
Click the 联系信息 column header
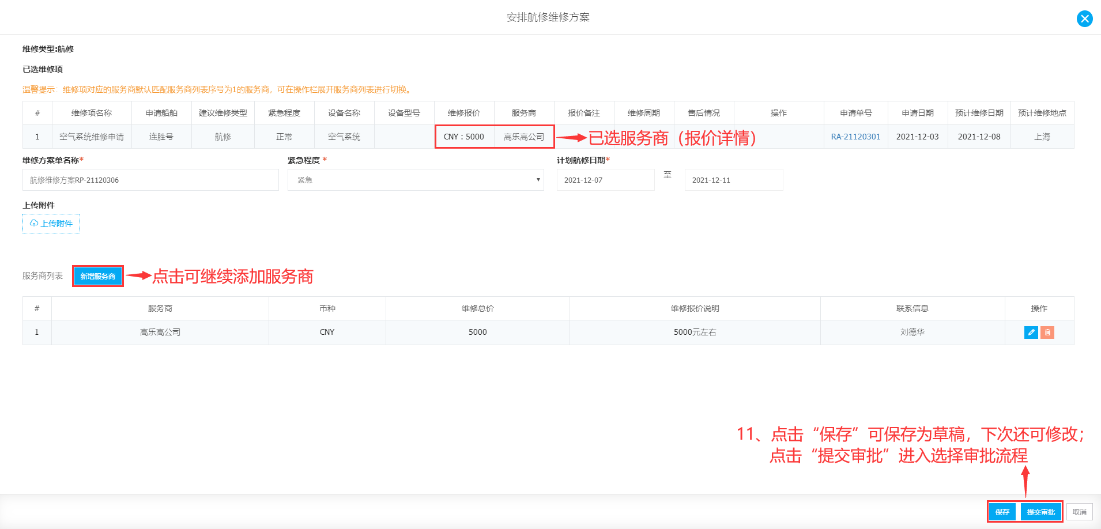913,308
